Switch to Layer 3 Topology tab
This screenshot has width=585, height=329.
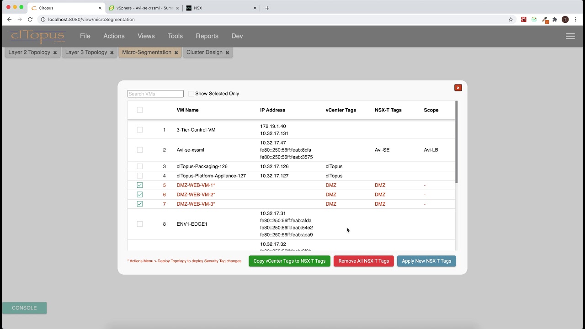[86, 53]
